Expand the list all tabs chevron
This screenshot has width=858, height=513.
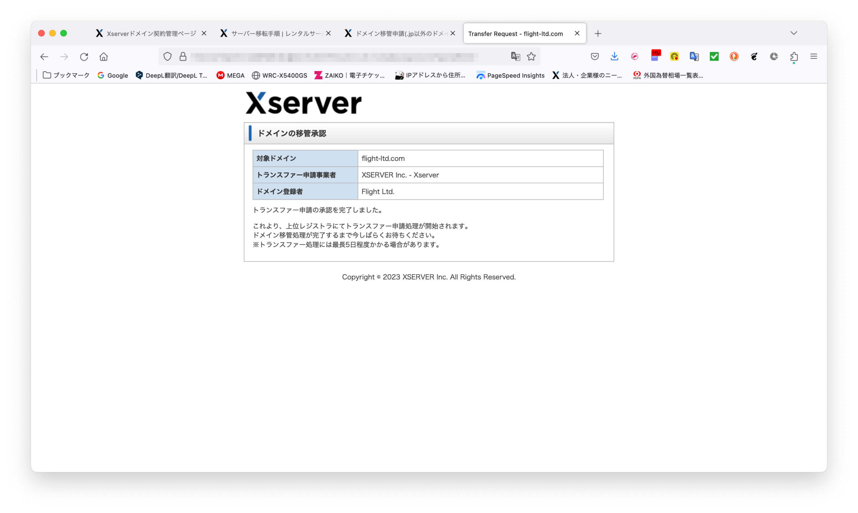[x=794, y=33]
